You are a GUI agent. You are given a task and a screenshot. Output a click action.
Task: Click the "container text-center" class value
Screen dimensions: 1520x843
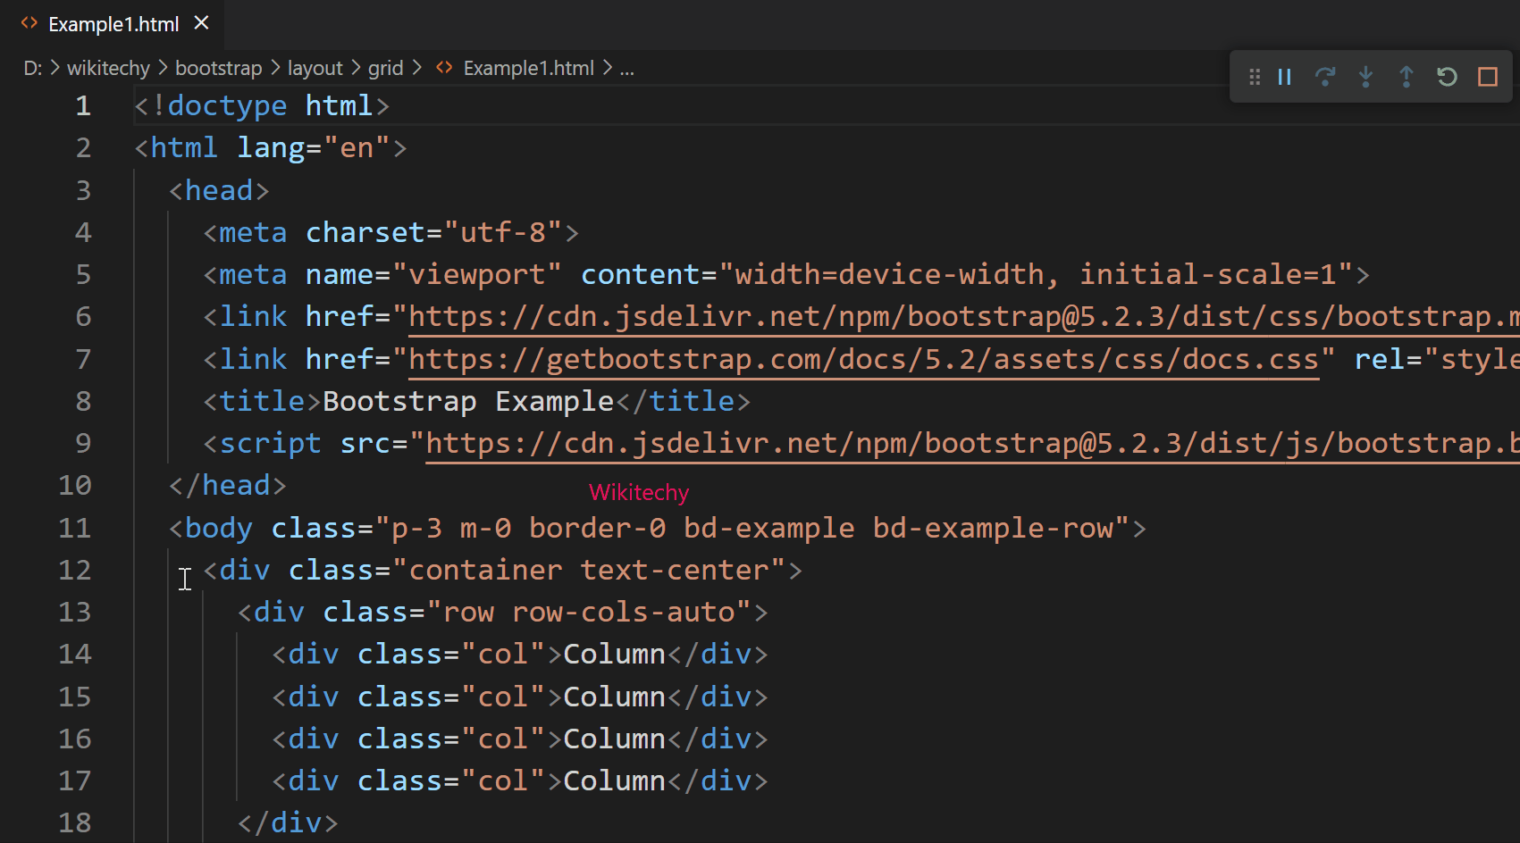pyautogui.click(x=589, y=571)
